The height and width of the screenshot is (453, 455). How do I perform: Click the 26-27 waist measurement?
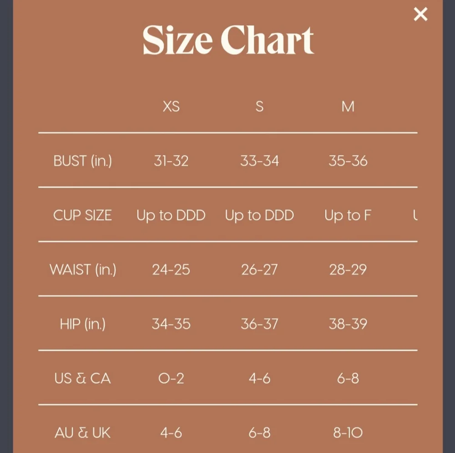coord(259,270)
